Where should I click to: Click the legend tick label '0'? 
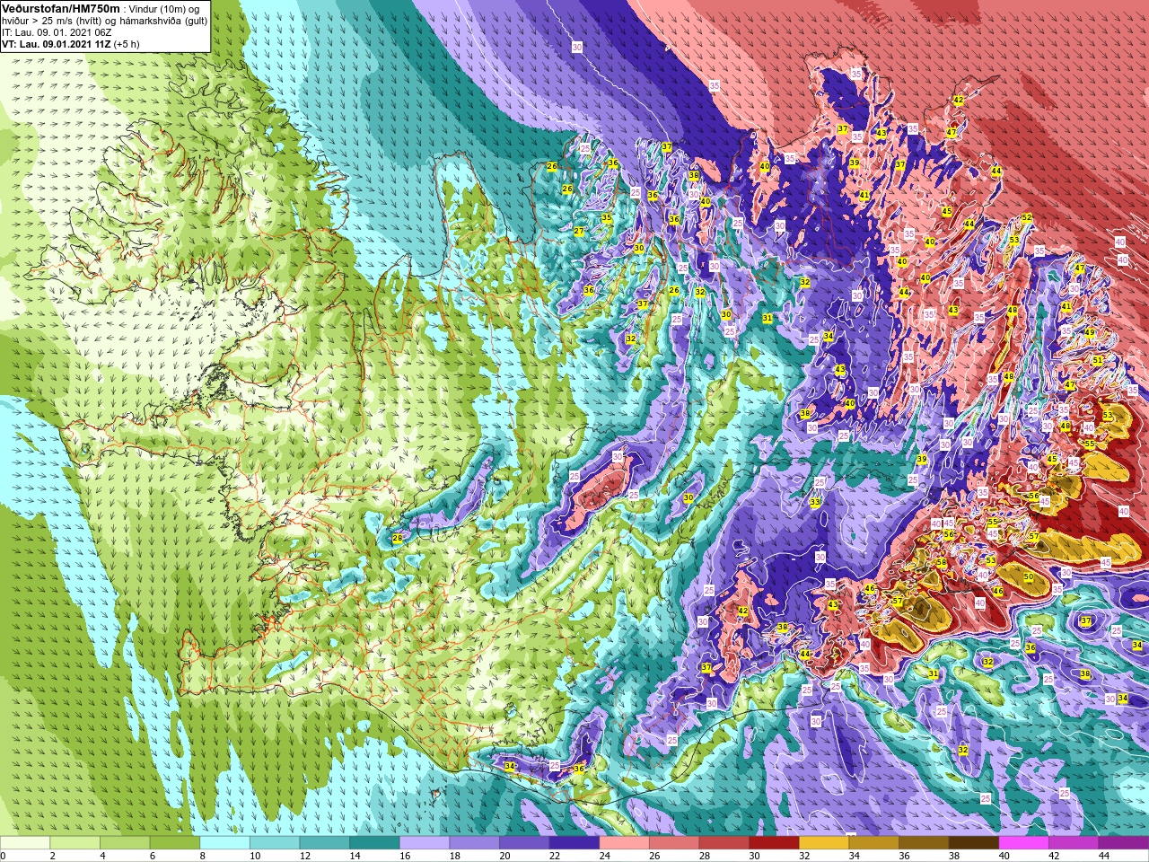[x=3, y=856]
